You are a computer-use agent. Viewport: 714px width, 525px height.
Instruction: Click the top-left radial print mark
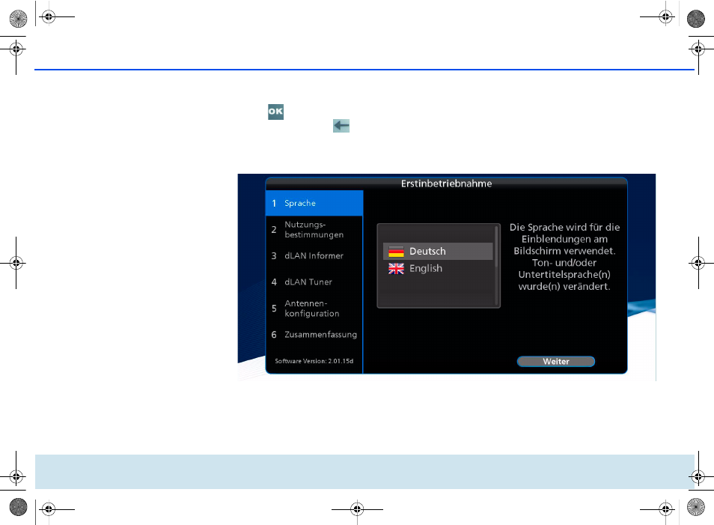pos(17,16)
